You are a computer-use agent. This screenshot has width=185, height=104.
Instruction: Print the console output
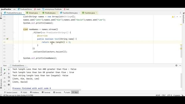(x=9, y=85)
